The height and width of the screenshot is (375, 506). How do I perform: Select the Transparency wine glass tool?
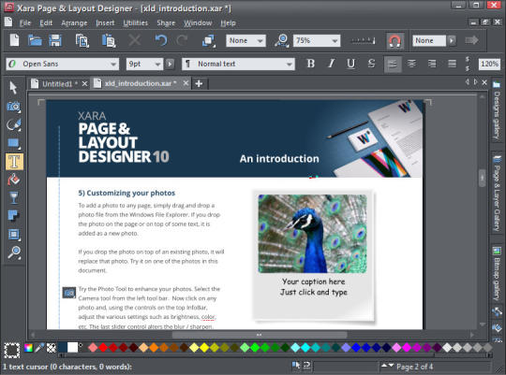pyautogui.click(x=13, y=198)
